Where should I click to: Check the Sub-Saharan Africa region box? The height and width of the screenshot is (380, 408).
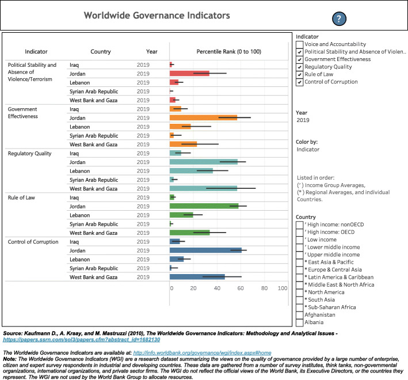pyautogui.click(x=299, y=307)
